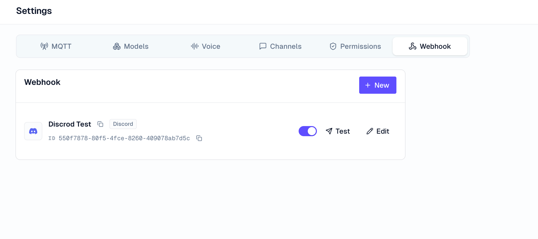Copy the webhook ID value
The height and width of the screenshot is (239, 538).
[x=199, y=138]
